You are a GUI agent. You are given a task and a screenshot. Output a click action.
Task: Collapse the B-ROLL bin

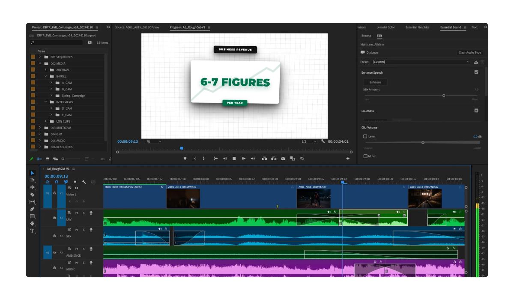coord(45,76)
